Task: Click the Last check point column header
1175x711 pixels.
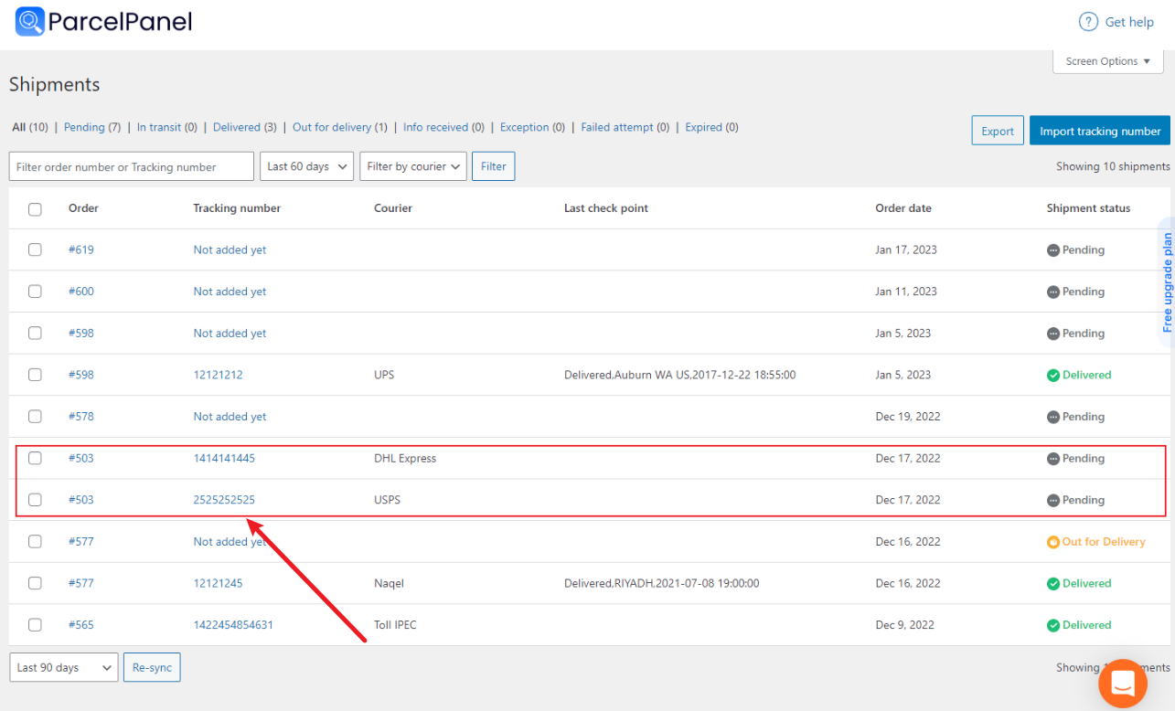Action: pos(606,208)
